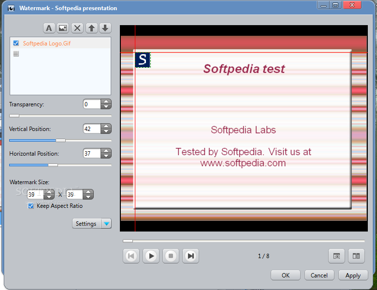
Task: Increase the watermark width value
Action: click(x=49, y=192)
